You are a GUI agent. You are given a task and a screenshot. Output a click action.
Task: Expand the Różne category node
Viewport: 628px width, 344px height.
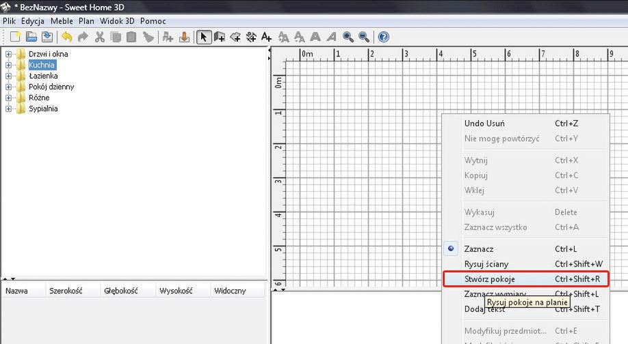click(8, 98)
